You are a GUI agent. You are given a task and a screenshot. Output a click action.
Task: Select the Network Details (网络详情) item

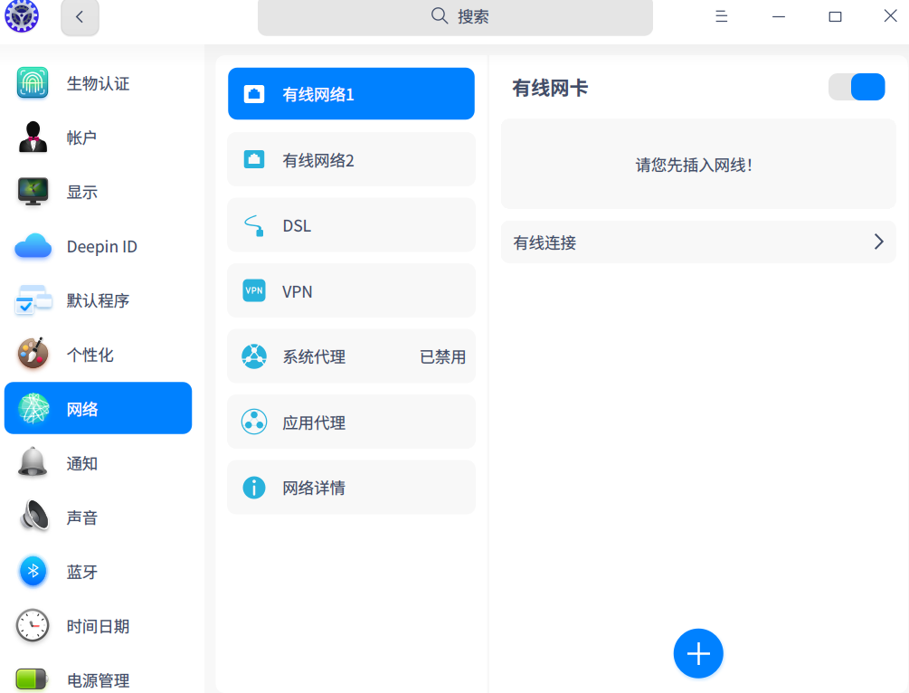[x=351, y=487]
